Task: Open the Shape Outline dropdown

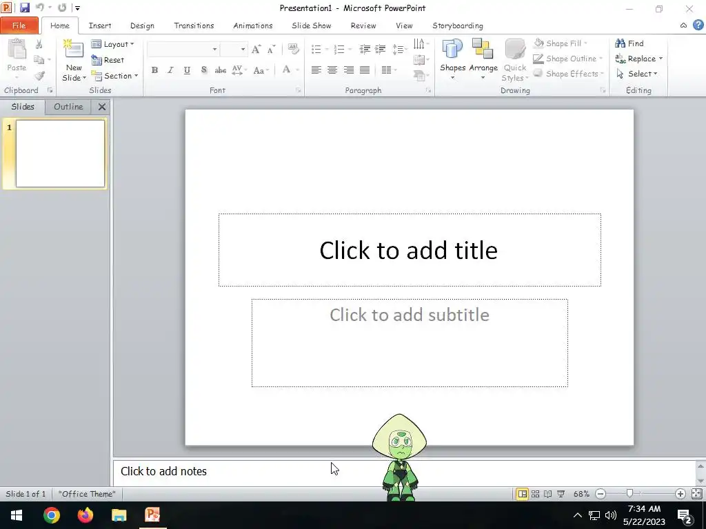Action: 567,59
